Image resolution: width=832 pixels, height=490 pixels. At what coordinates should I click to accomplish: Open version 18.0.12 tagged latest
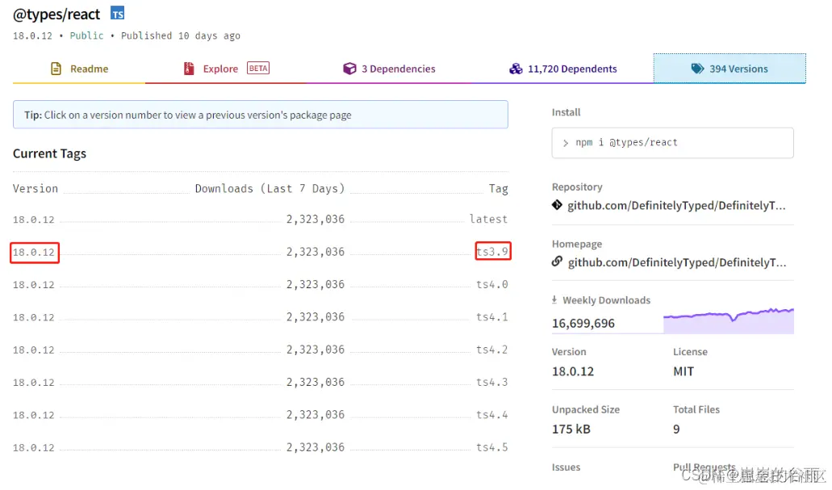(x=33, y=220)
